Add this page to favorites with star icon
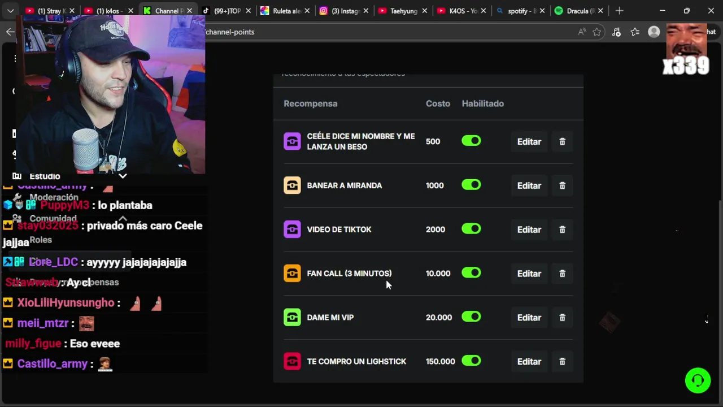 click(597, 32)
